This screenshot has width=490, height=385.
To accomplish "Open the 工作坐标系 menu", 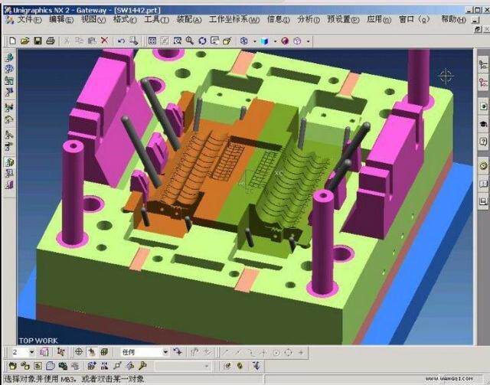I will coord(234,20).
